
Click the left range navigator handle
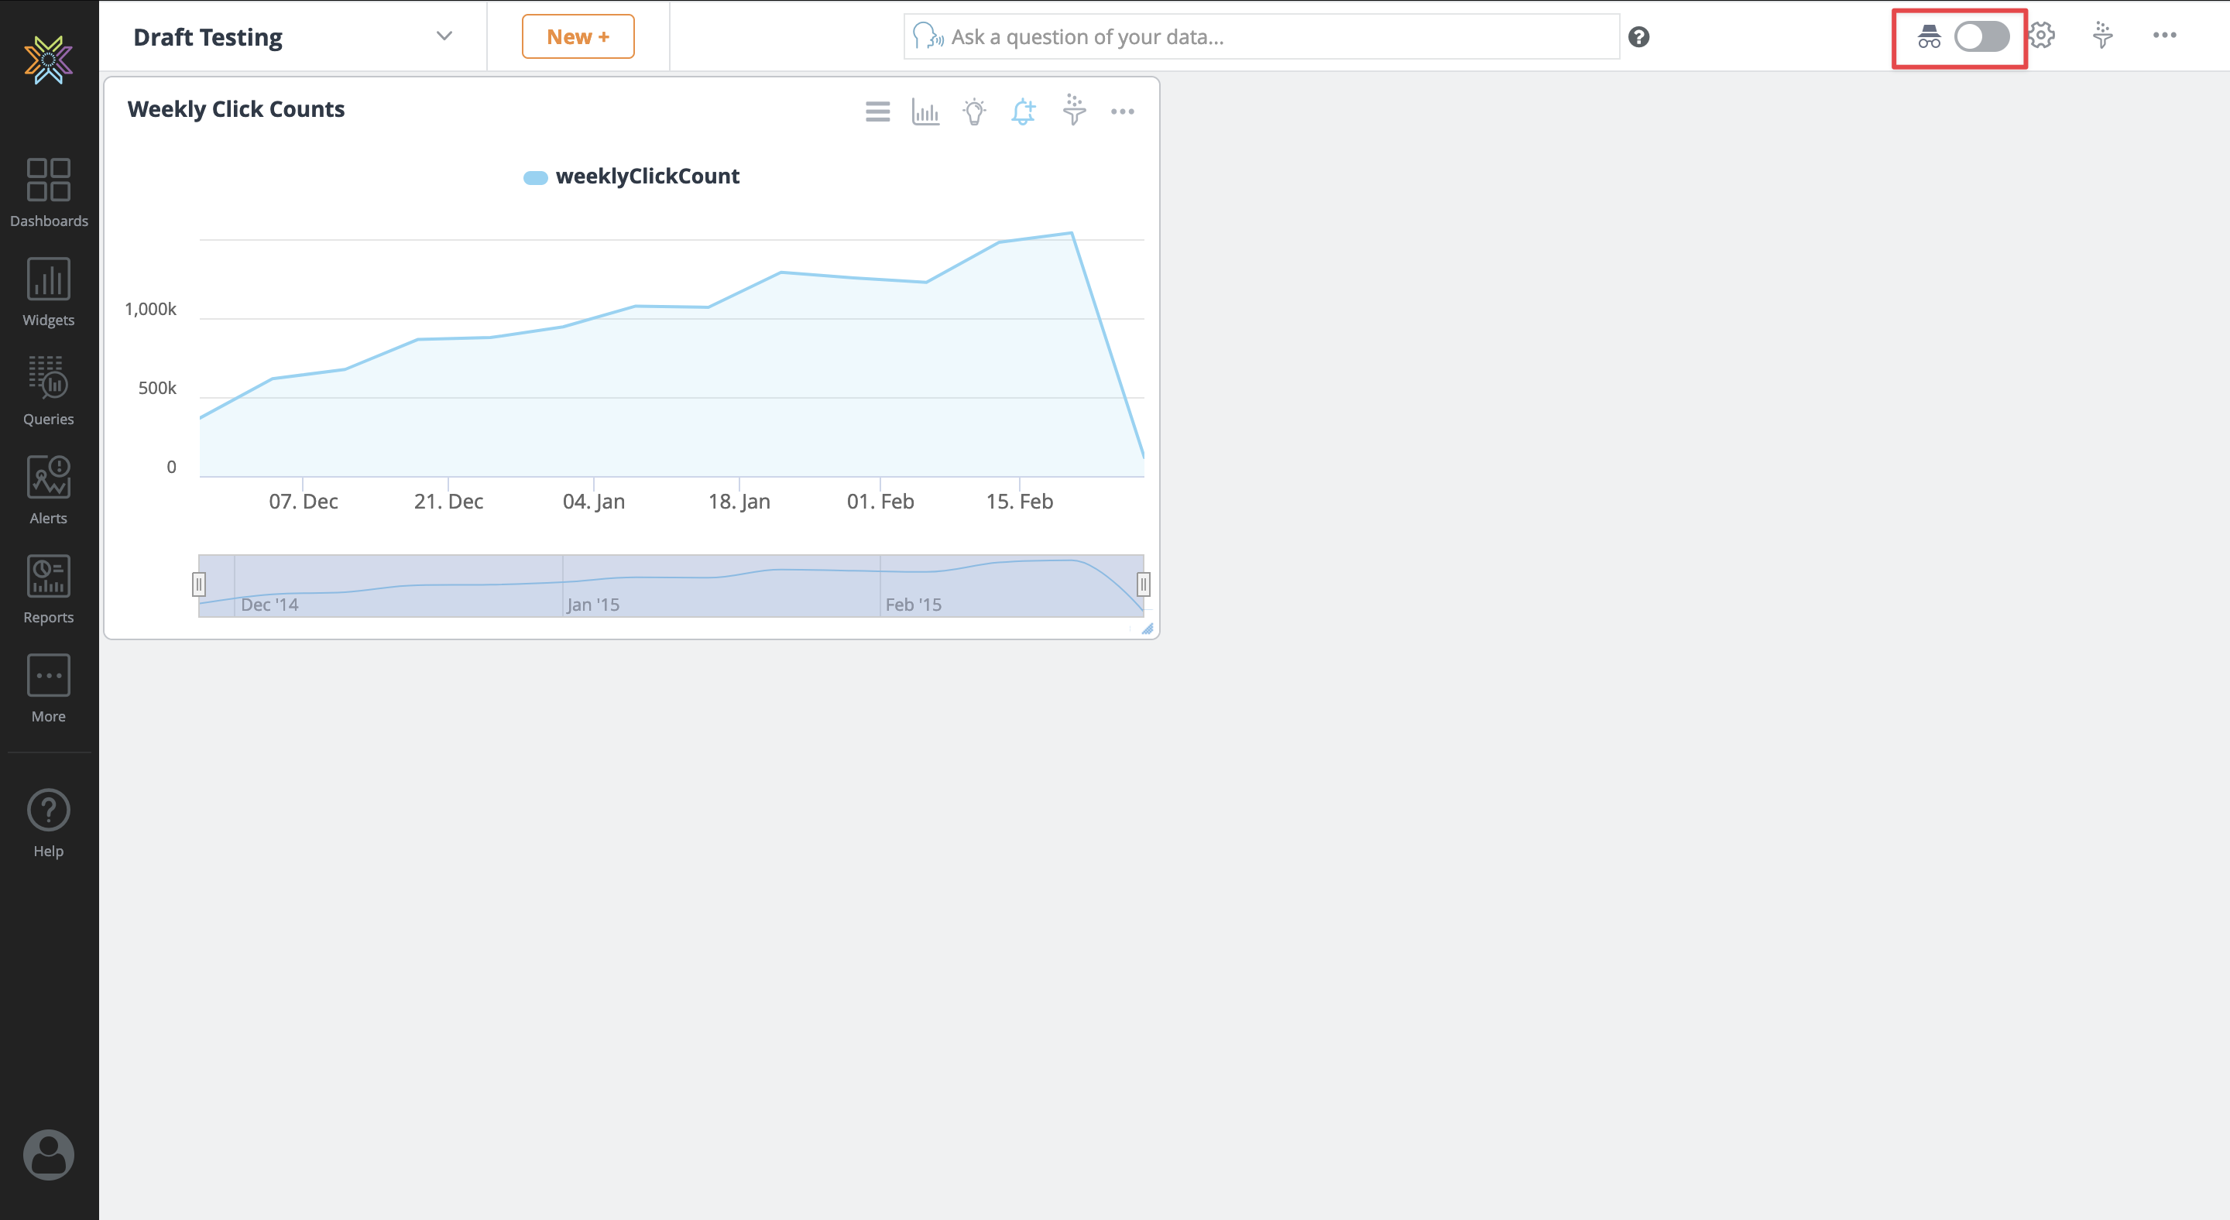(199, 585)
